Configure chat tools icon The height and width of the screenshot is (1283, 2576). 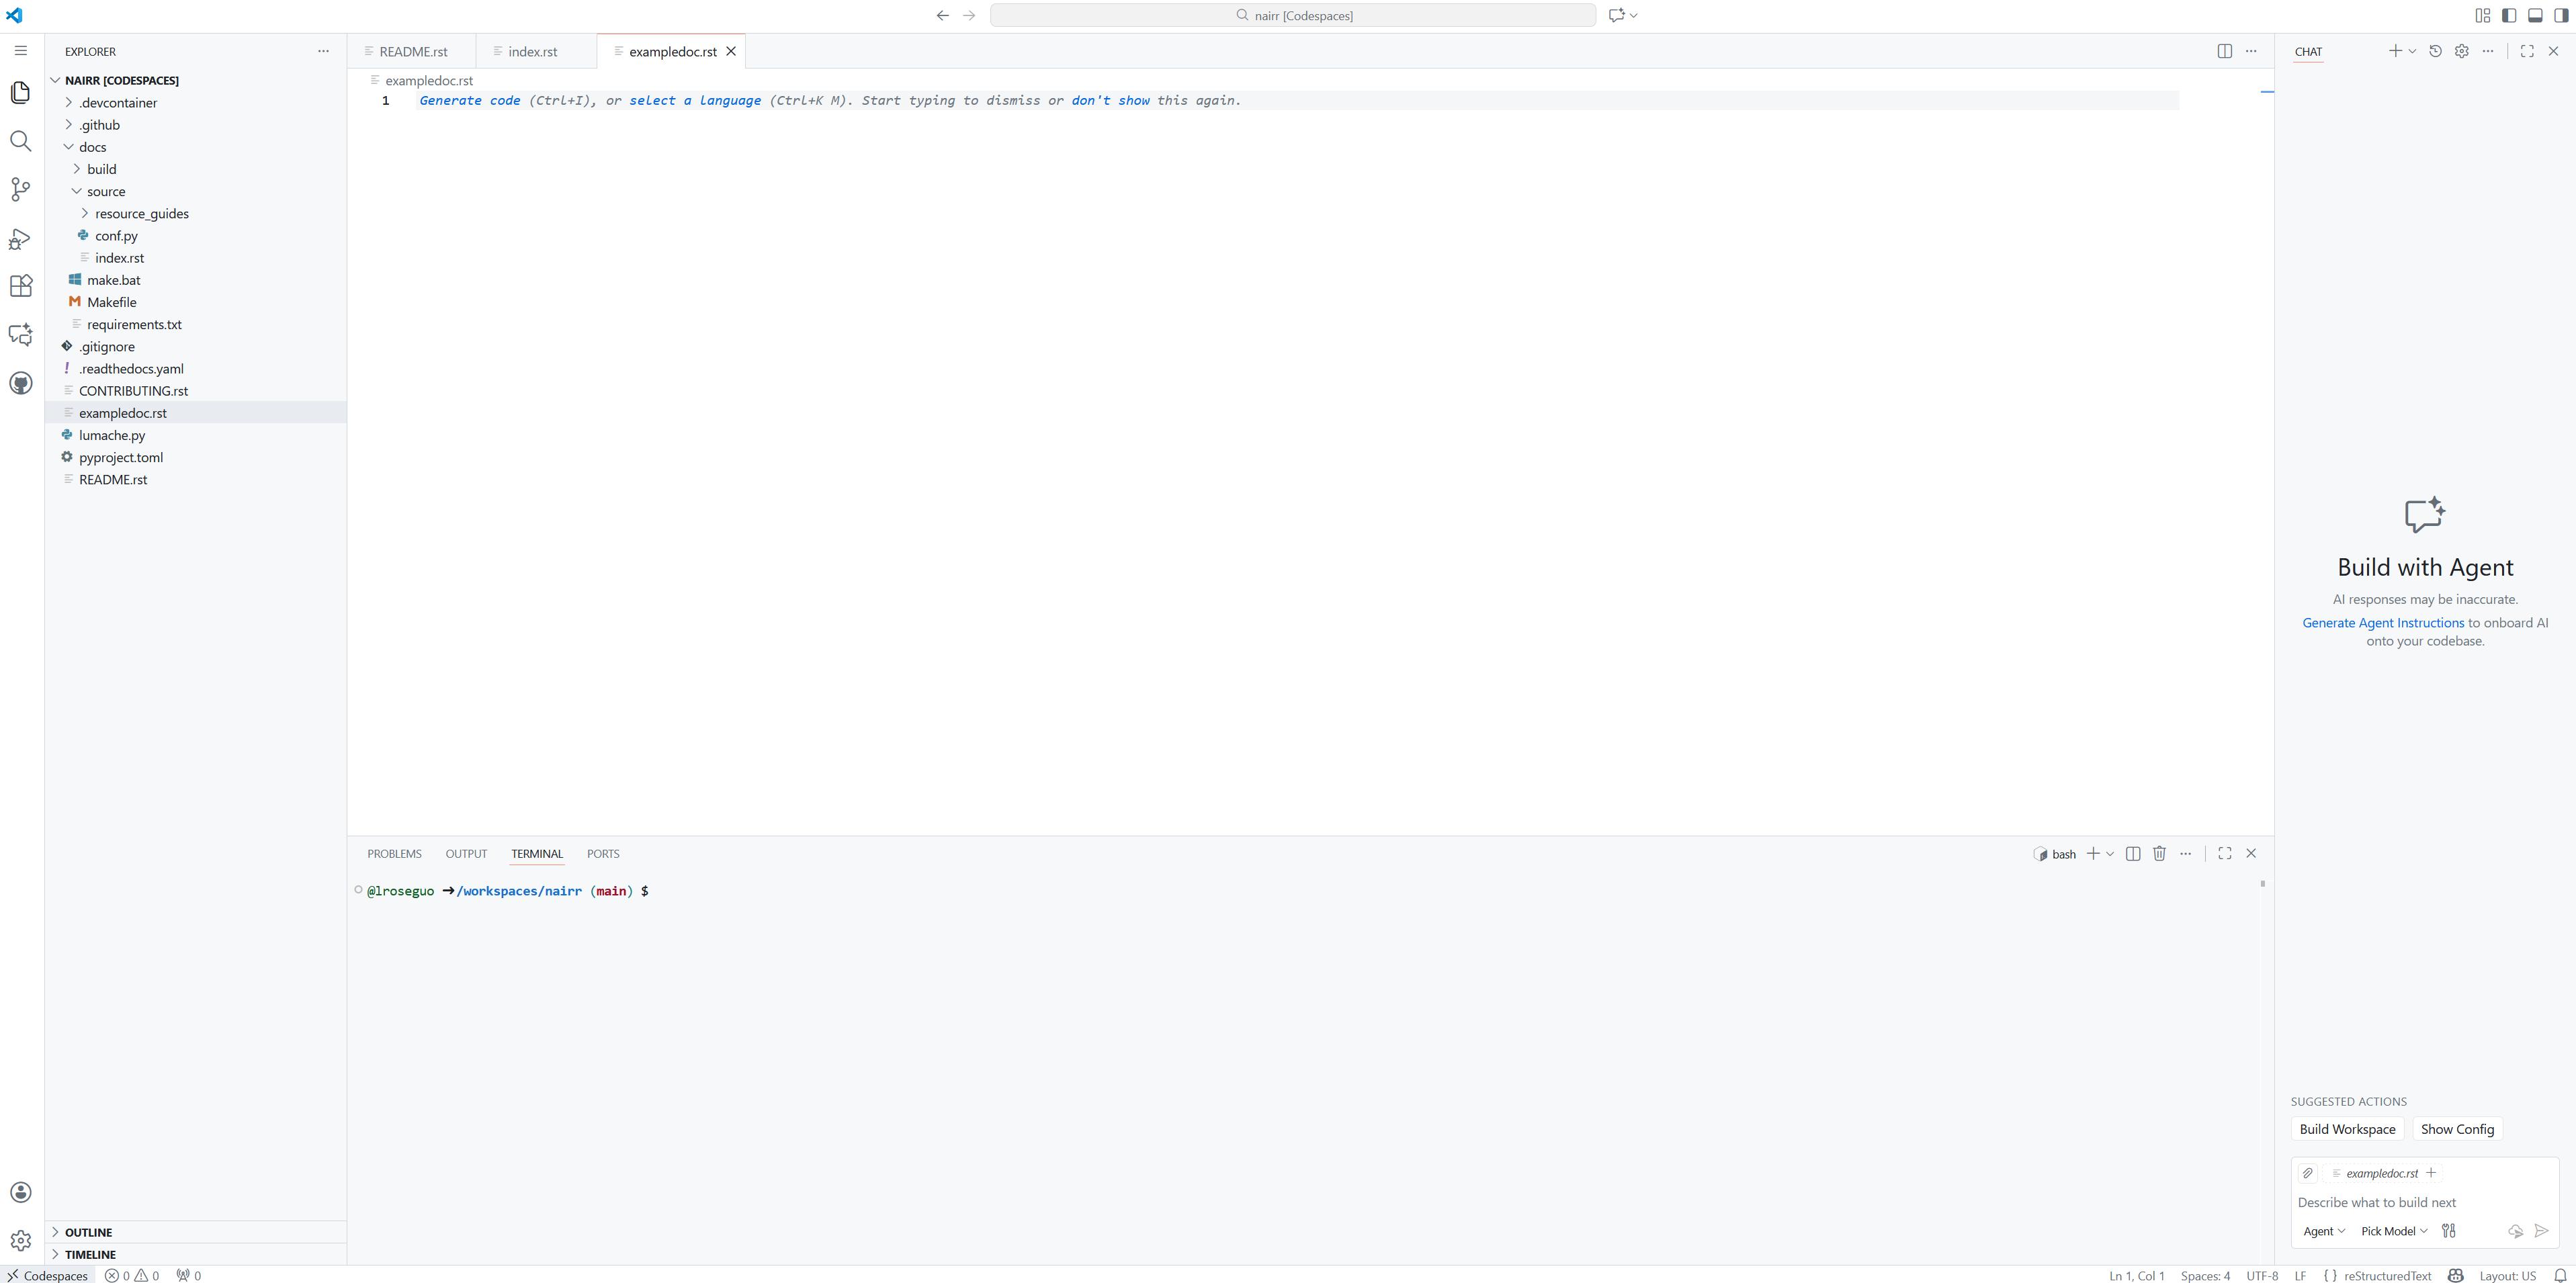(2449, 1231)
